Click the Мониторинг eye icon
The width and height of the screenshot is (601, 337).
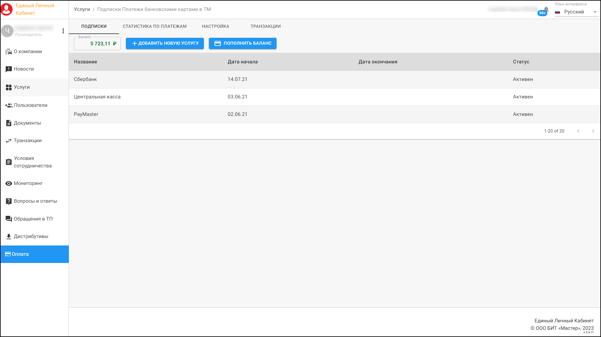pos(8,183)
